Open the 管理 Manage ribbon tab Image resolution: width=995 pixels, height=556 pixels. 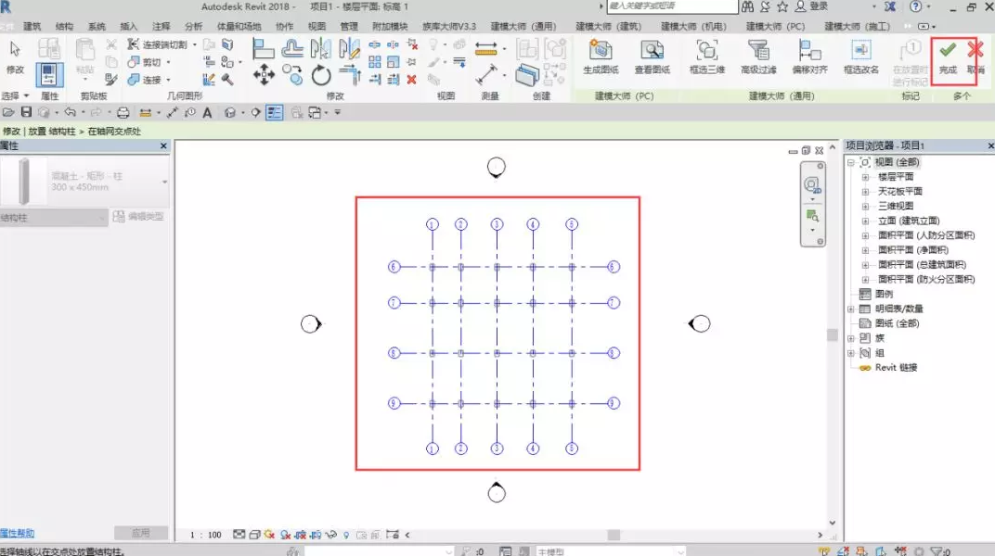point(348,26)
